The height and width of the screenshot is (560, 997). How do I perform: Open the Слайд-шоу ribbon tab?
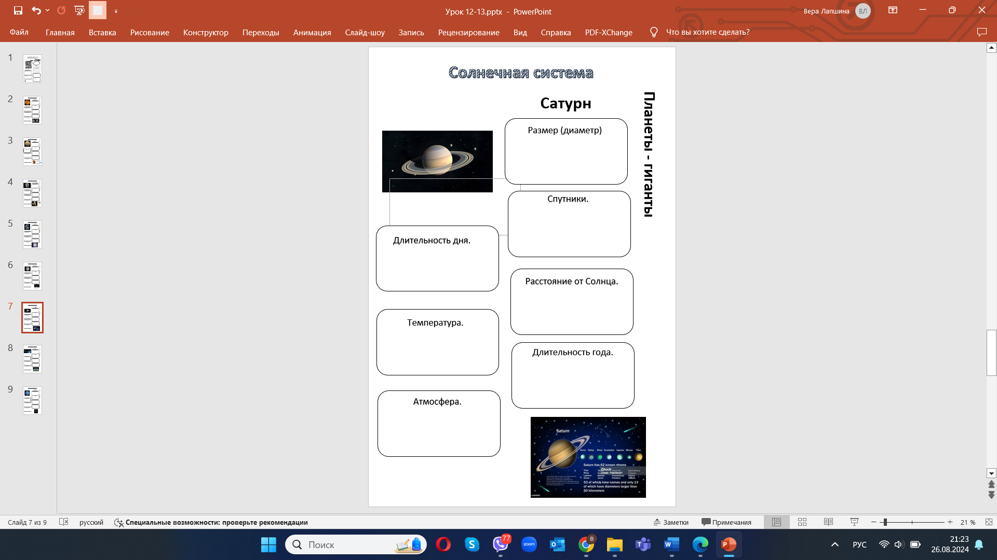(365, 32)
